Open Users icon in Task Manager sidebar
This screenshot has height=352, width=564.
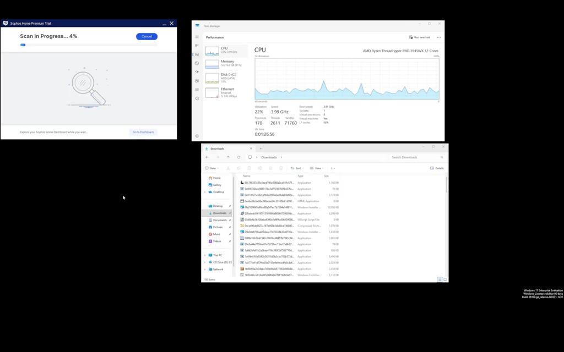pos(197,81)
